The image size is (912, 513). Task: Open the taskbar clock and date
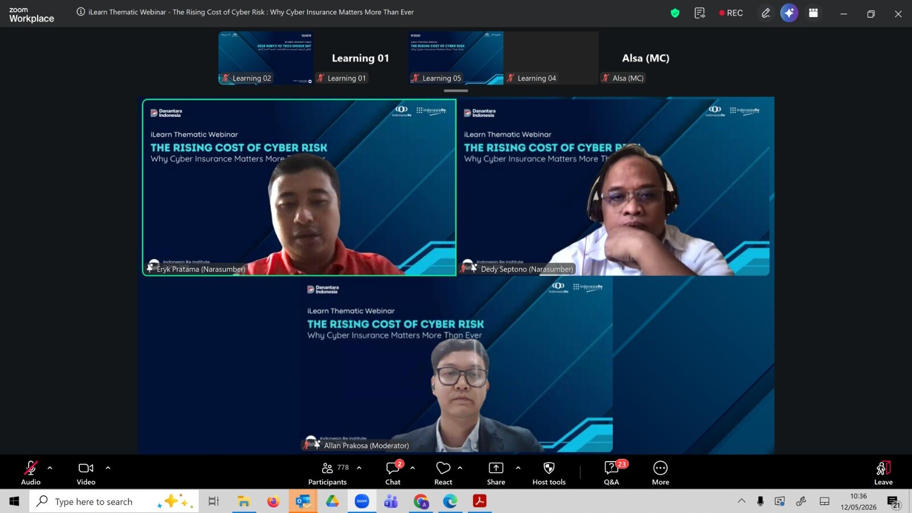coord(858,502)
